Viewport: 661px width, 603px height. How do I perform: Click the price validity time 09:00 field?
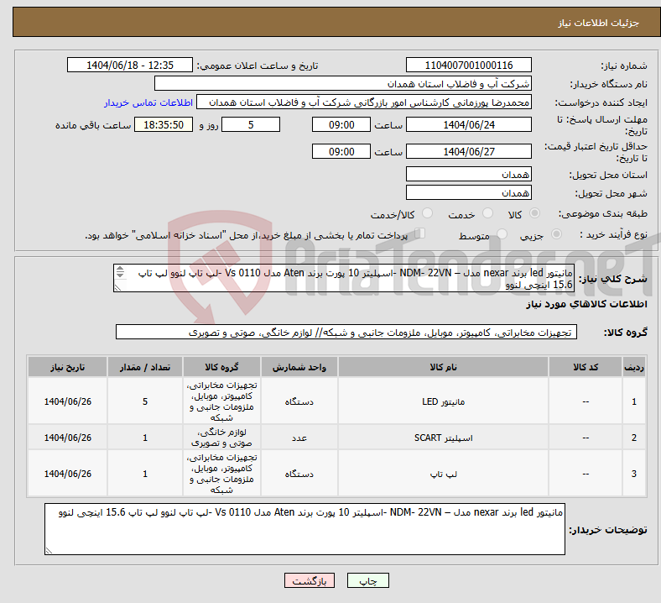tap(341, 151)
